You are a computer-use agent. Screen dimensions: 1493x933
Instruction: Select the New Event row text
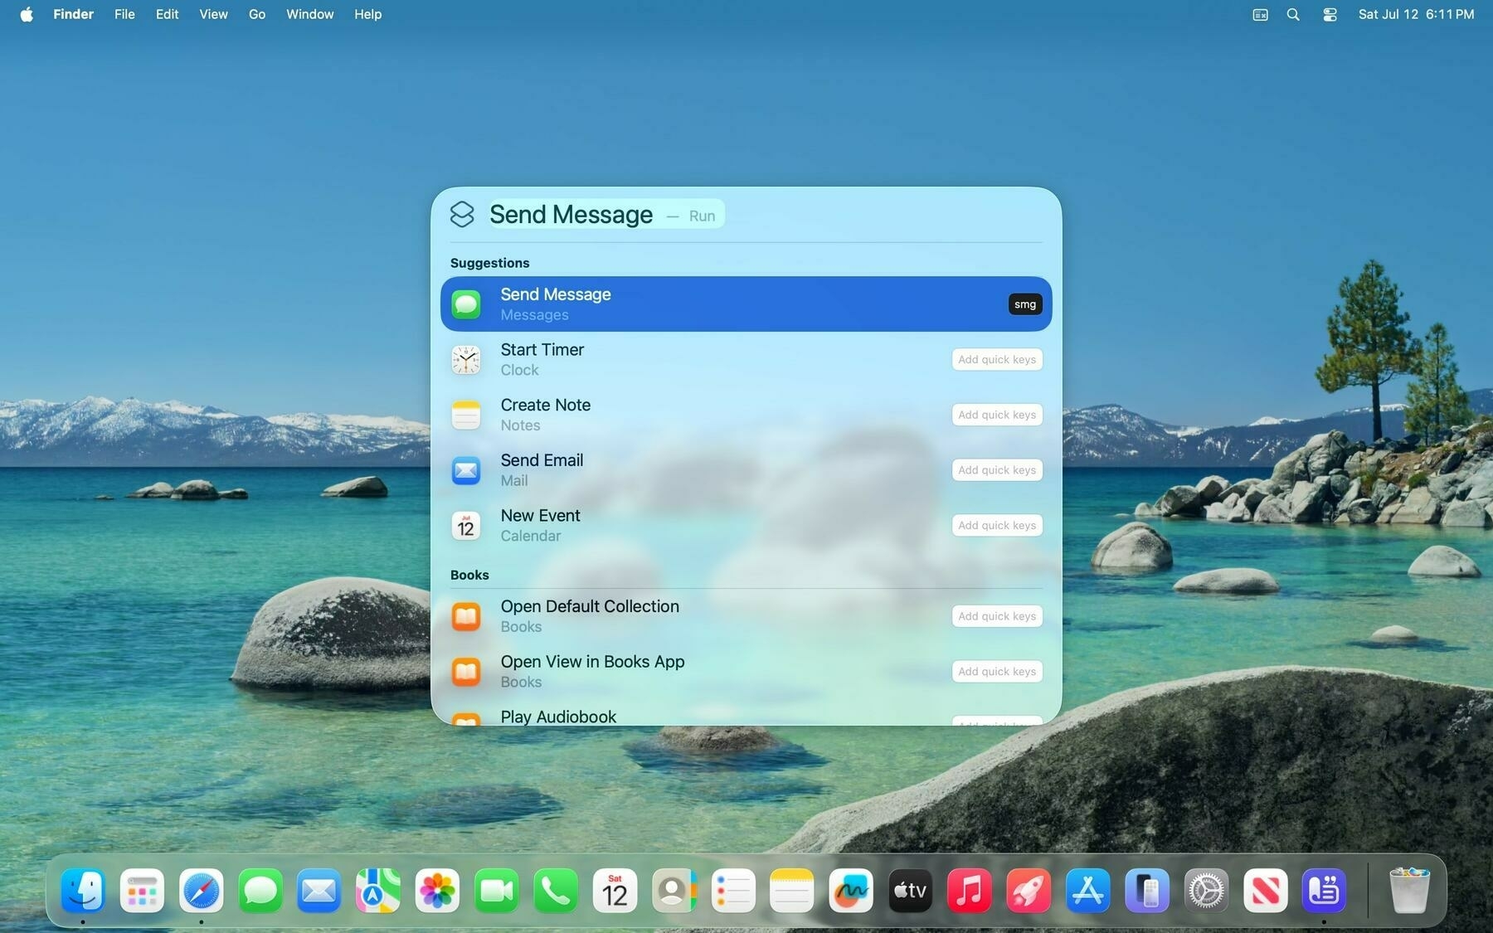[x=540, y=516]
